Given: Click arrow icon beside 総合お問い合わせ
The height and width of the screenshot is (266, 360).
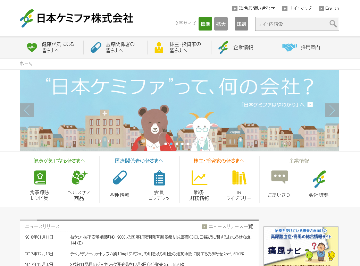Looking at the screenshot, I should coord(235,8).
